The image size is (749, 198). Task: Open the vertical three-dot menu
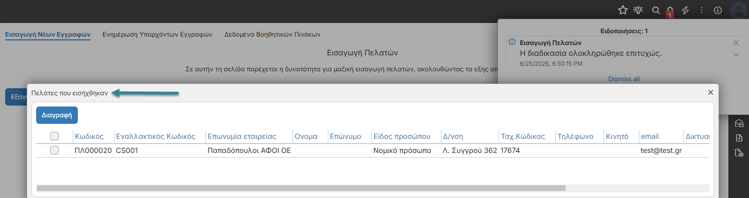[702, 10]
